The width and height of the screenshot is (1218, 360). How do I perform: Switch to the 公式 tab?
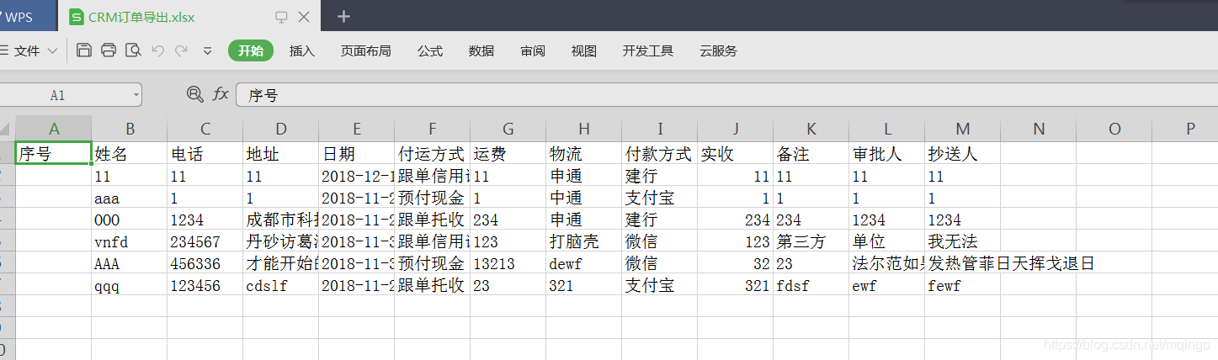[x=430, y=51]
